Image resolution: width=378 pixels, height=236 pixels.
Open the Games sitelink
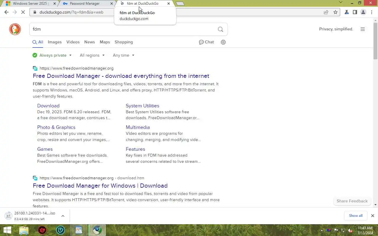(x=45, y=149)
